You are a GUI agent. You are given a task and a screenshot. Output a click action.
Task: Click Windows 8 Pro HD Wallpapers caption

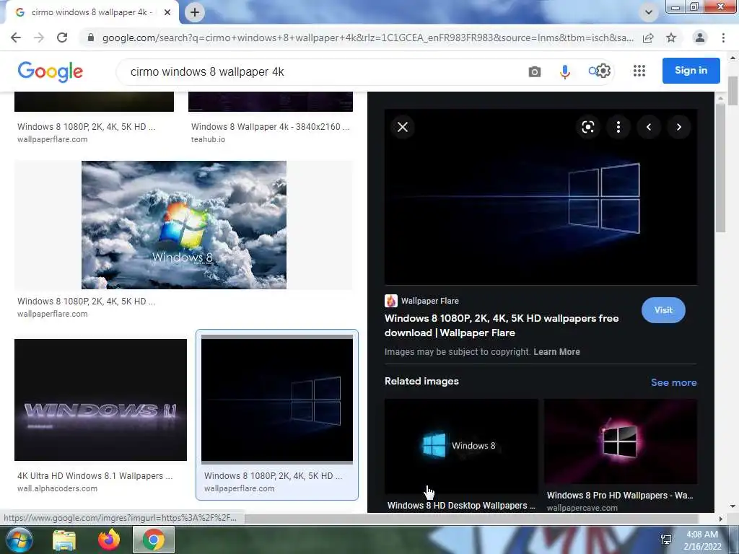click(x=620, y=495)
